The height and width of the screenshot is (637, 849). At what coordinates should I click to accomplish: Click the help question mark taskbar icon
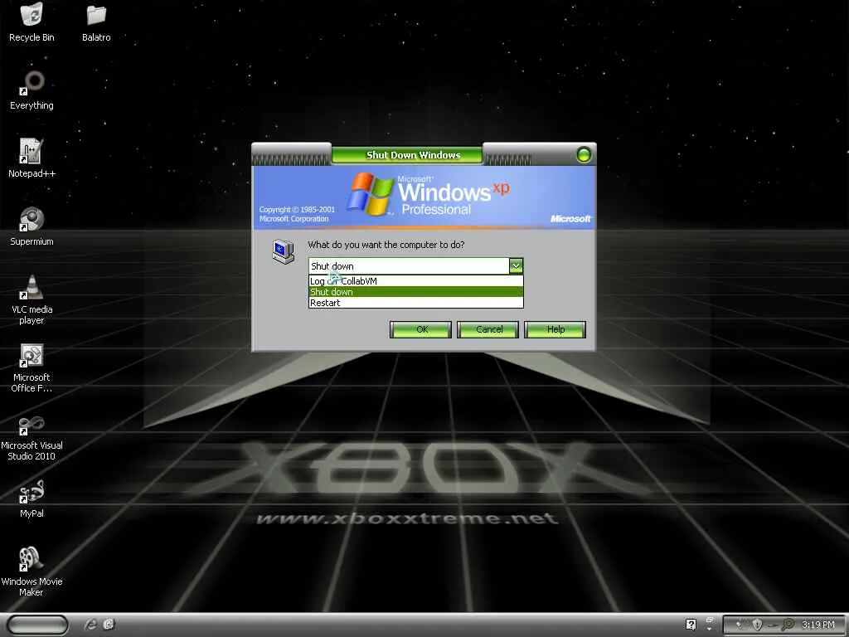pyautogui.click(x=691, y=625)
